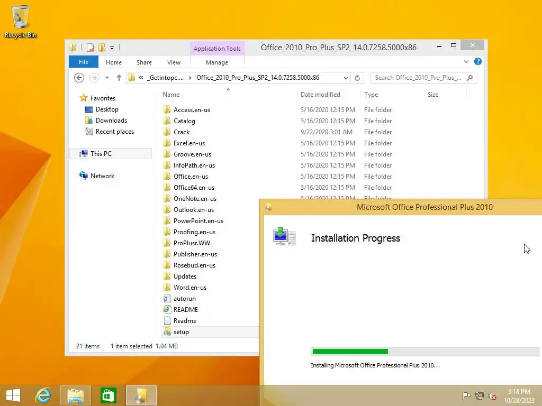Click the Application Tools contextual tab

click(x=217, y=49)
